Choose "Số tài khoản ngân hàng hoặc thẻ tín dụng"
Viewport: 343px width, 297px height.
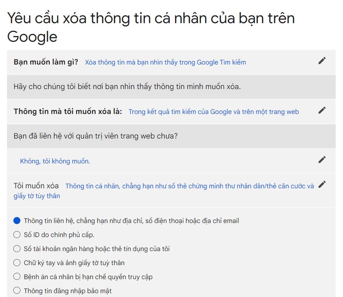click(x=17, y=249)
